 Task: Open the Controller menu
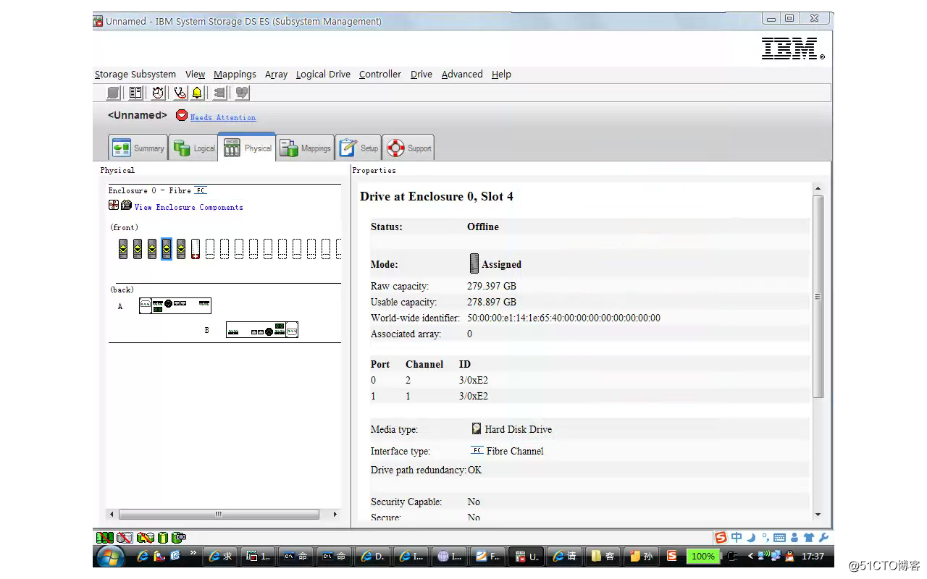(380, 74)
